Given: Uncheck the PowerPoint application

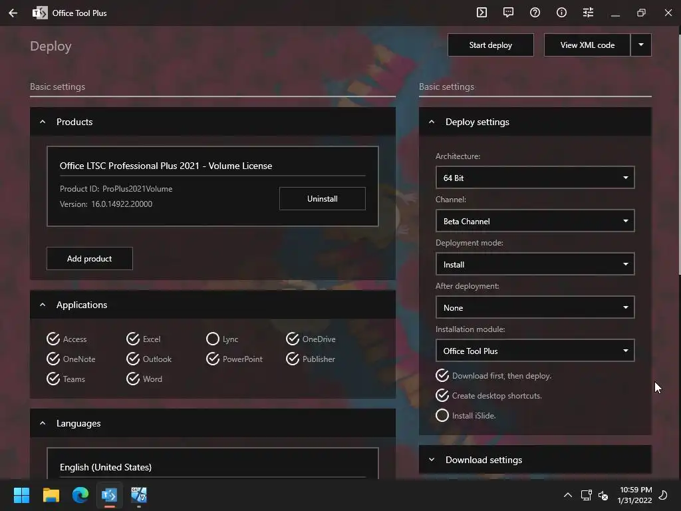Looking at the screenshot, I should coord(235,359).
